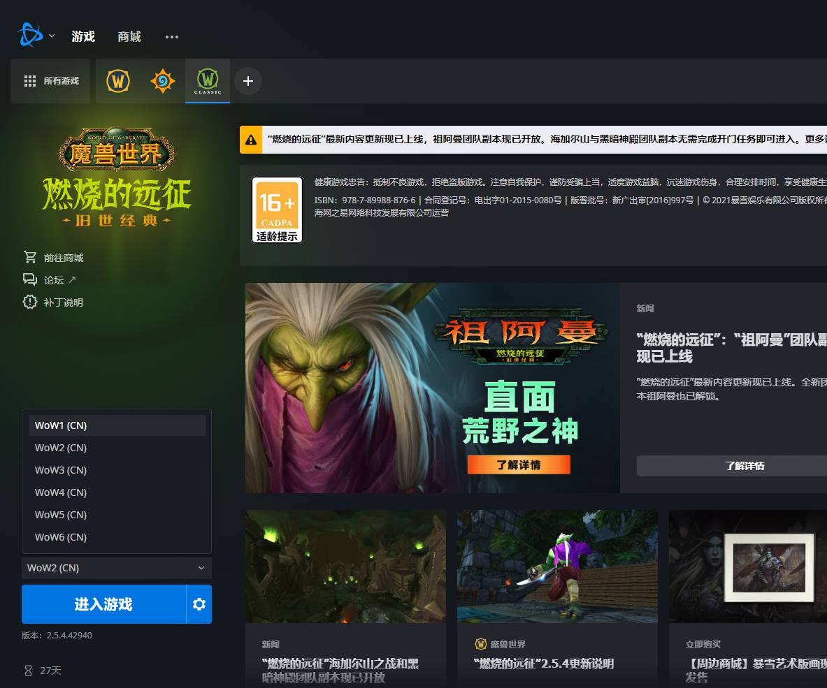
Task: Click the 16+ CADPA age rating badge
Action: [278, 210]
